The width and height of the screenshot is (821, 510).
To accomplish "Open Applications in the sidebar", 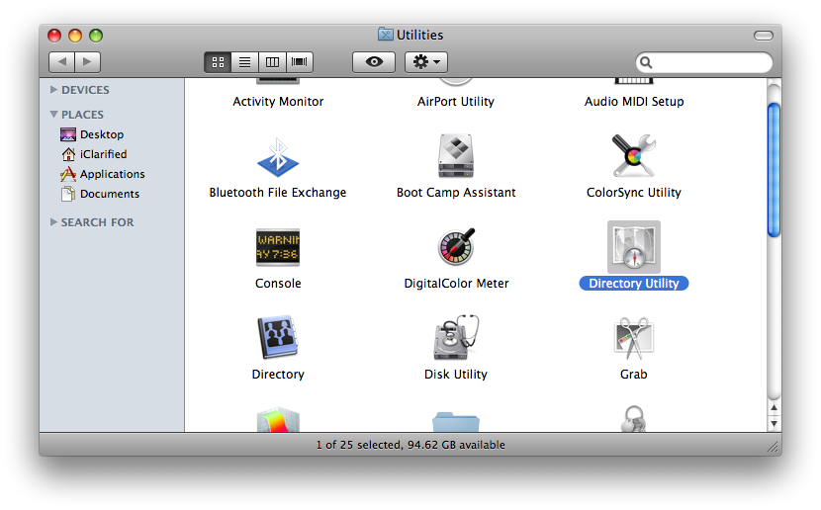I will click(112, 174).
